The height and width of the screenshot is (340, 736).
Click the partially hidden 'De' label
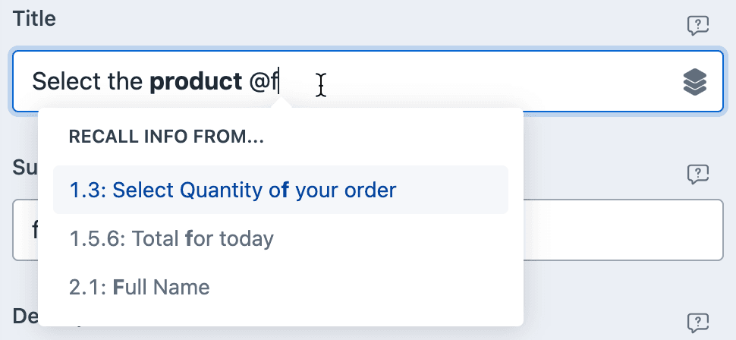[25, 316]
